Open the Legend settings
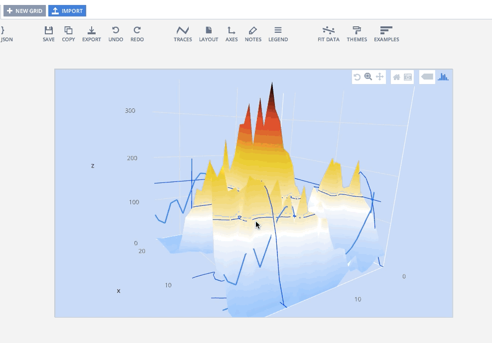 click(278, 33)
